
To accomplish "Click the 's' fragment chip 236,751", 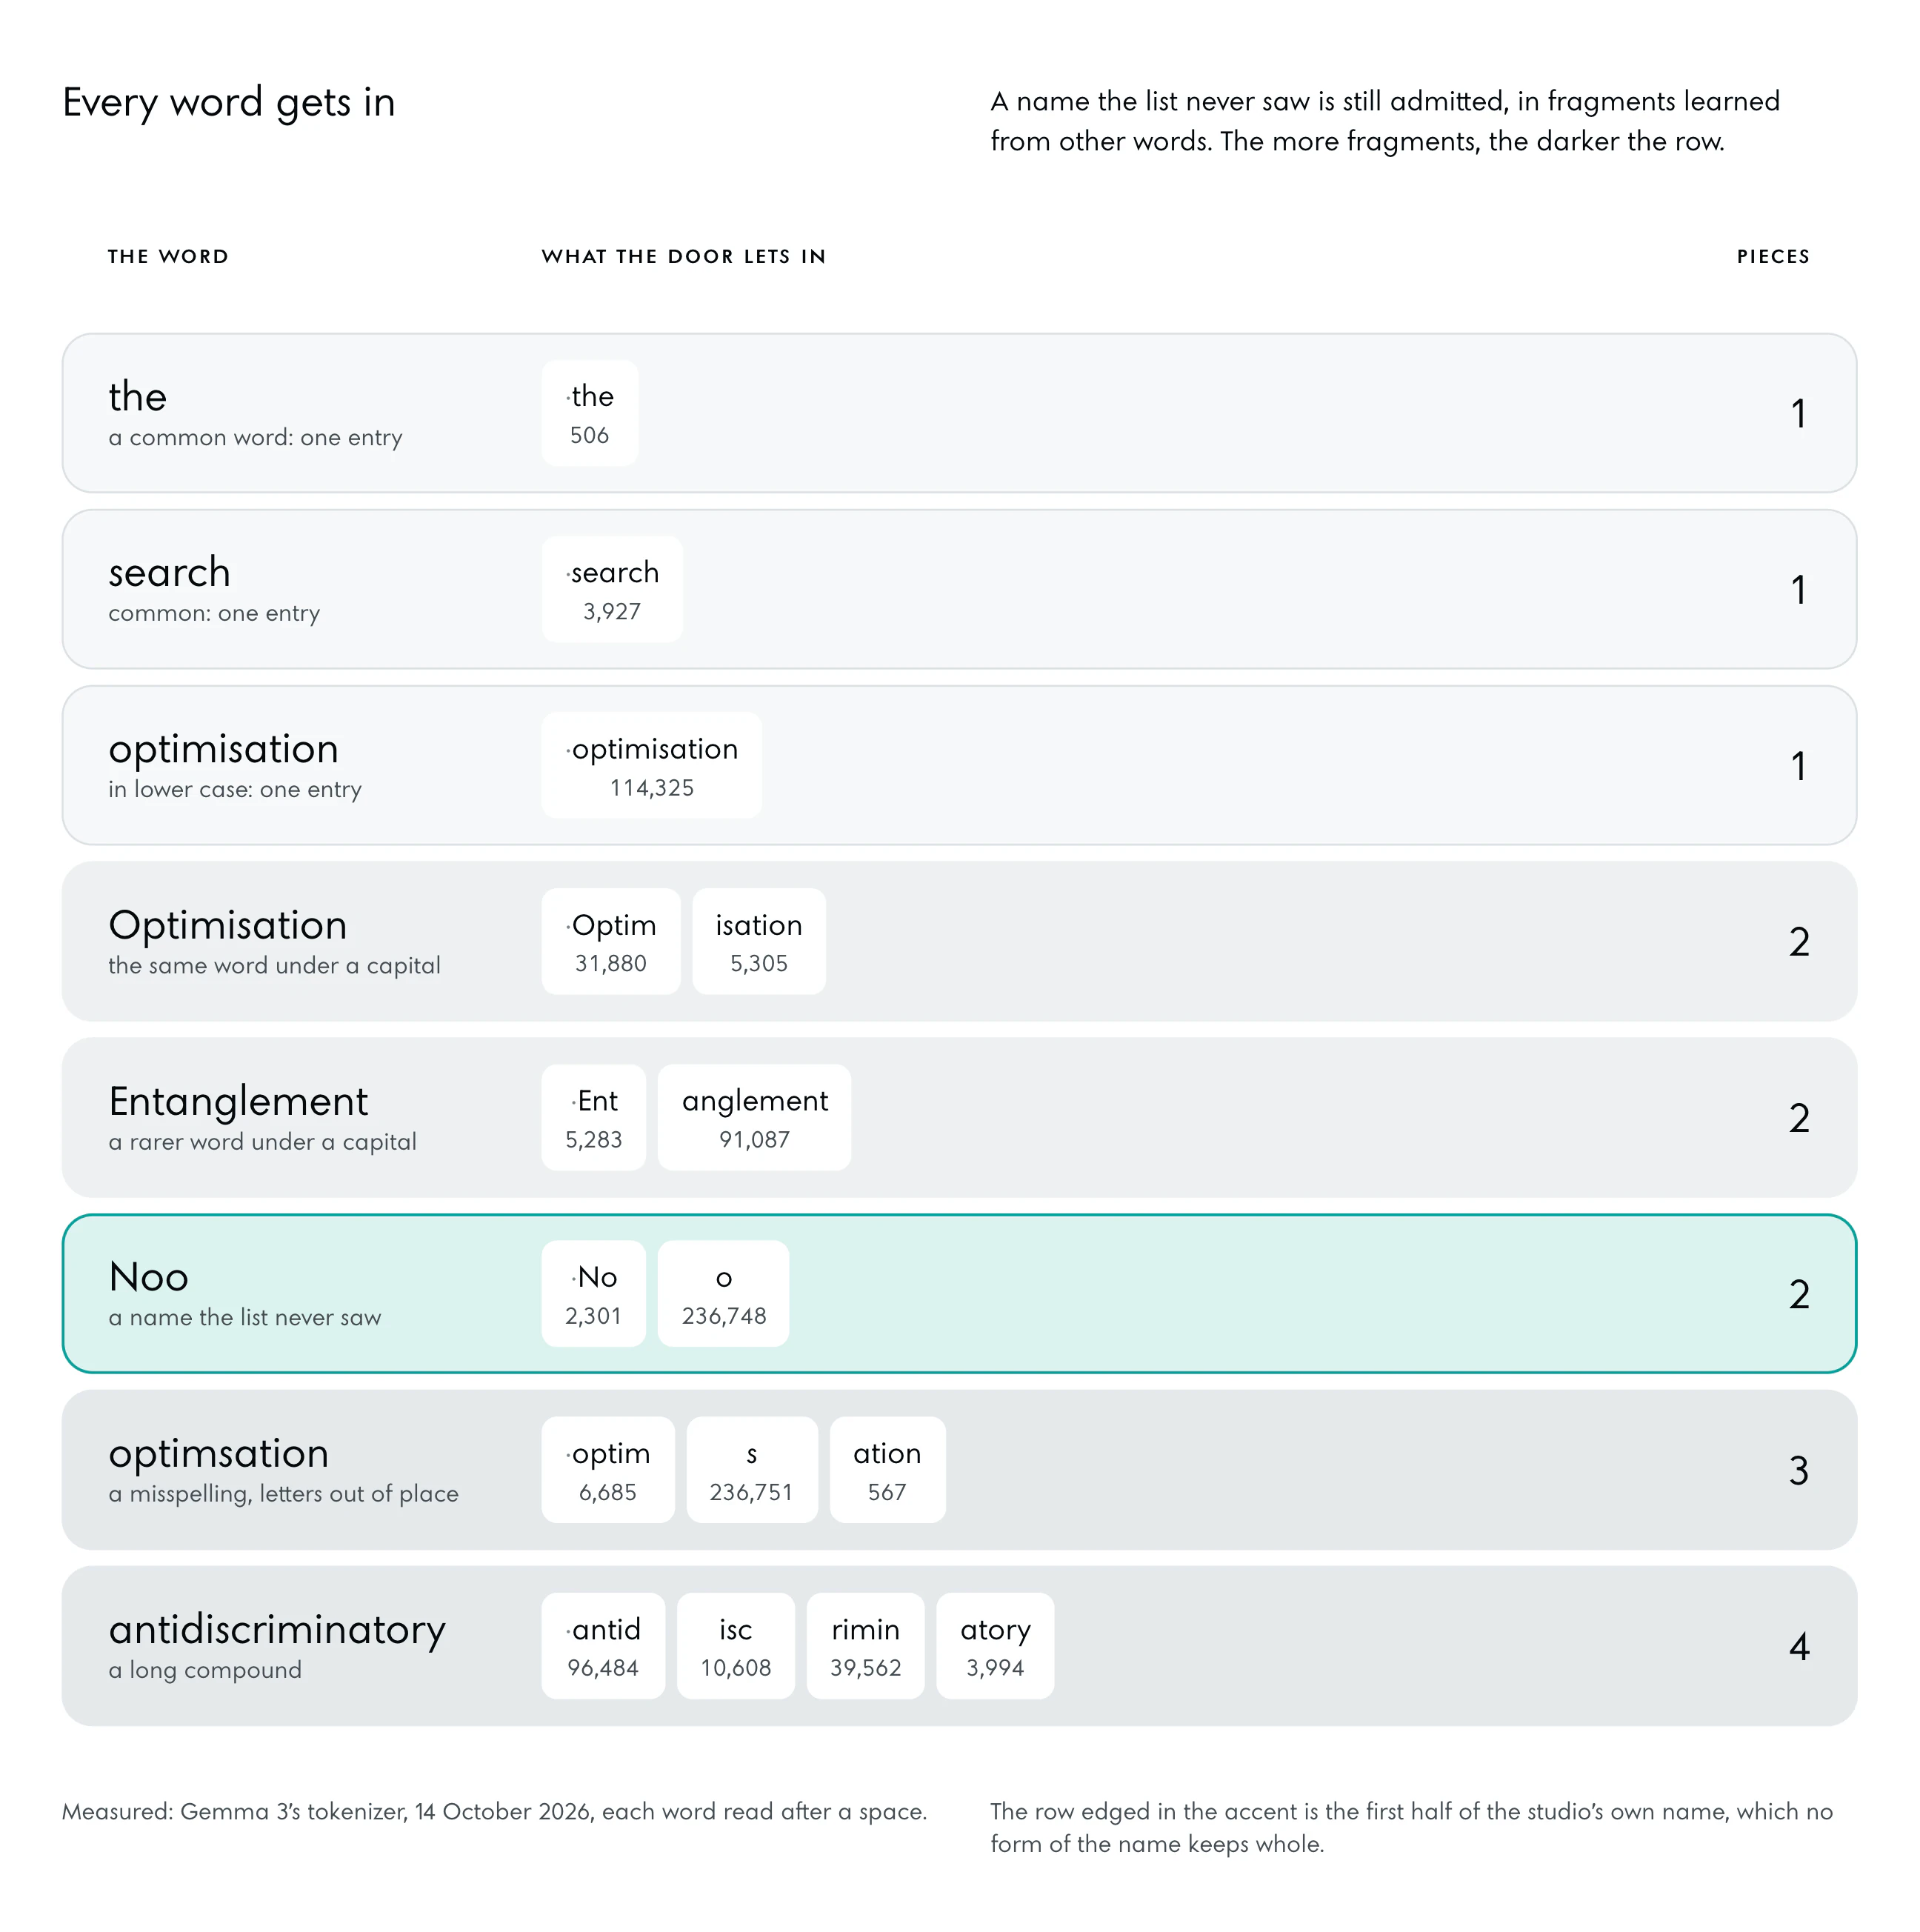I will point(752,1469).
